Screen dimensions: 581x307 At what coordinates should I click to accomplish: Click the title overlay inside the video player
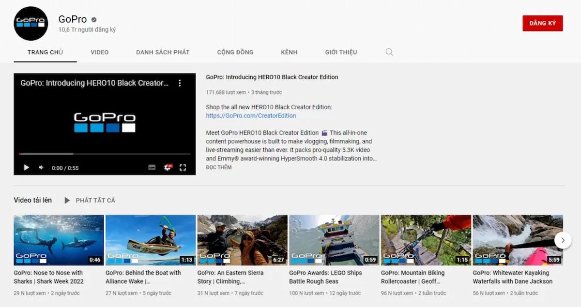coord(94,83)
